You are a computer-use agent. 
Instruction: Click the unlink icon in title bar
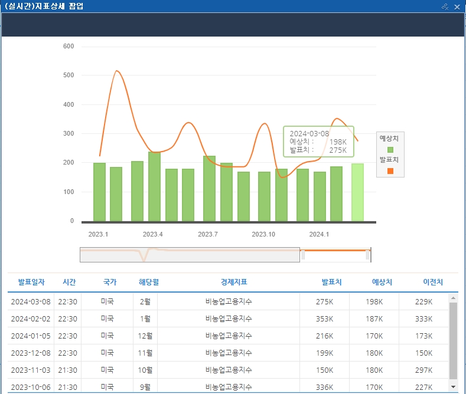[445, 6]
